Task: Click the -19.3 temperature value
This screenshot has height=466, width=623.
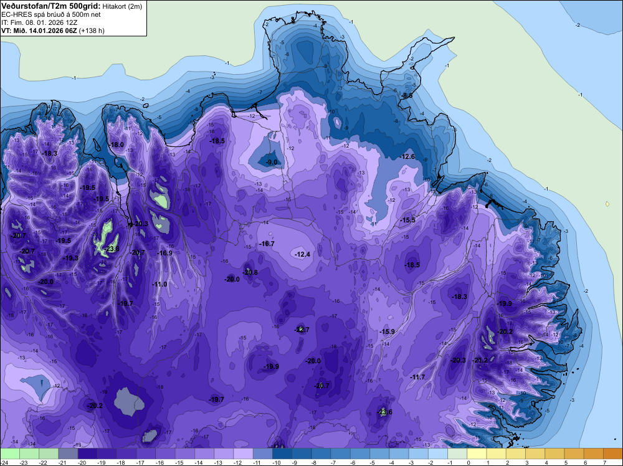Action: point(72,258)
